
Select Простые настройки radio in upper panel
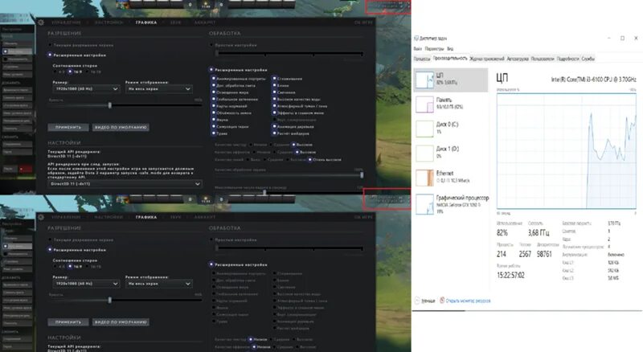tap(211, 45)
